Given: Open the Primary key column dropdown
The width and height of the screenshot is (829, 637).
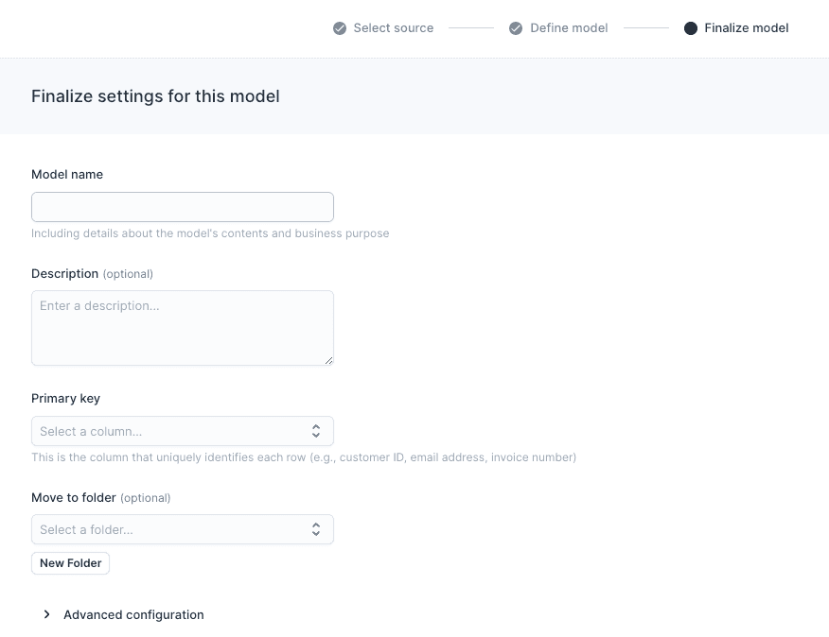Looking at the screenshot, I should pos(183,430).
